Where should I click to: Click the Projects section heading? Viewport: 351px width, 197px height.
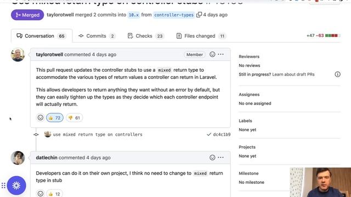(247, 147)
